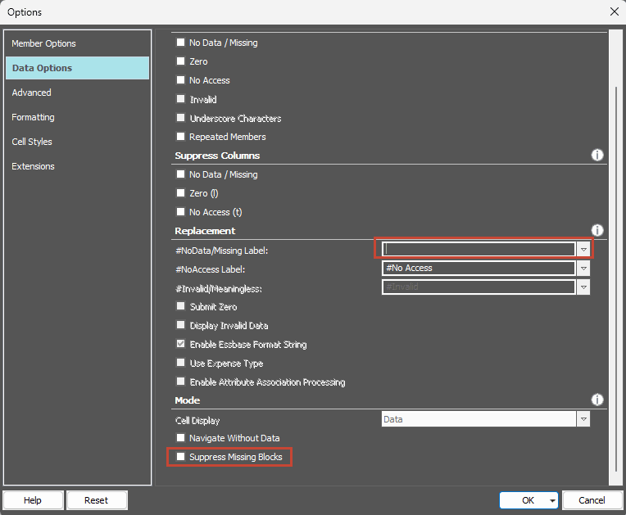
Task: Click the vertical scrollbar thumb
Action: 615,279
